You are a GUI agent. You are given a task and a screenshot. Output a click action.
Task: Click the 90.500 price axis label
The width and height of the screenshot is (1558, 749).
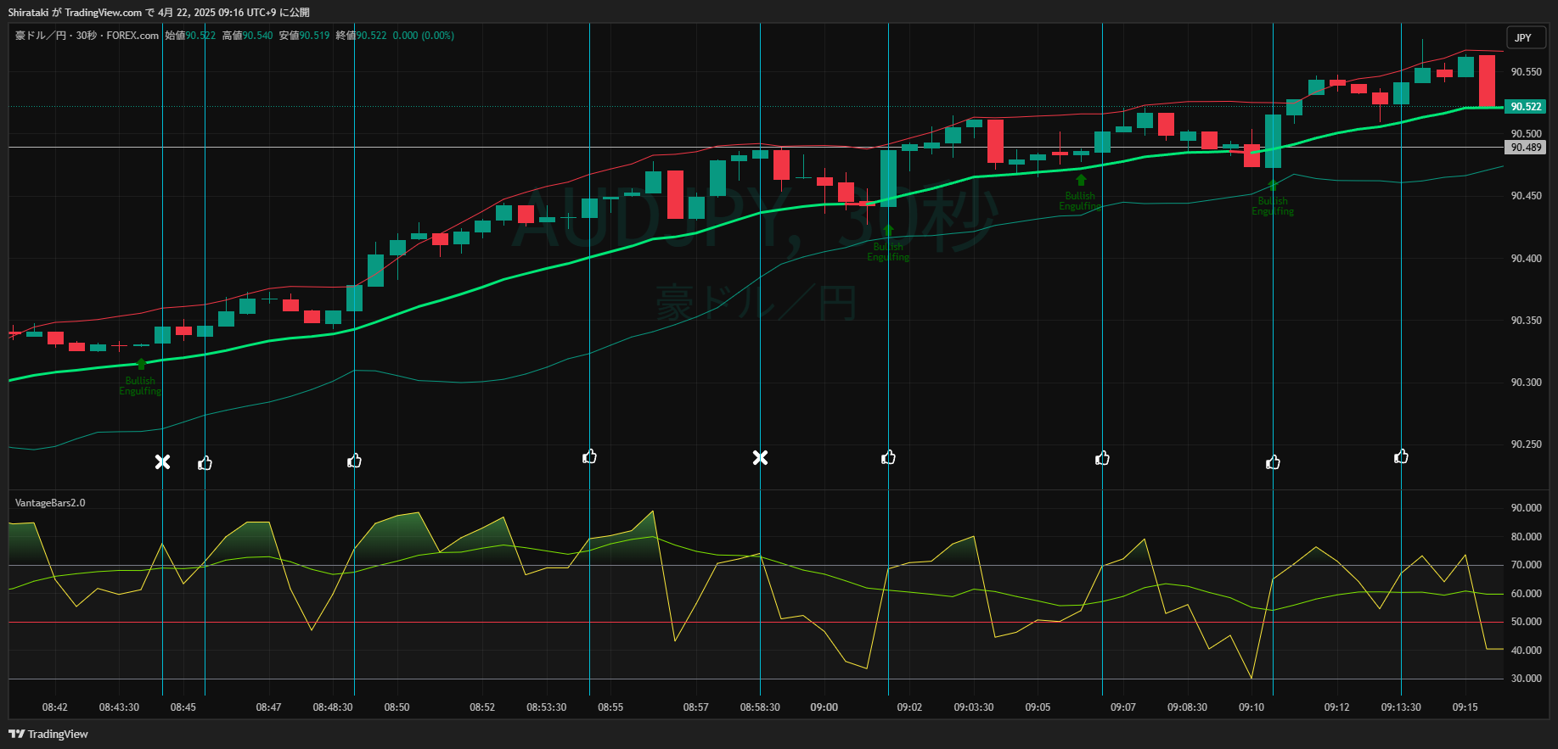pyautogui.click(x=1526, y=134)
